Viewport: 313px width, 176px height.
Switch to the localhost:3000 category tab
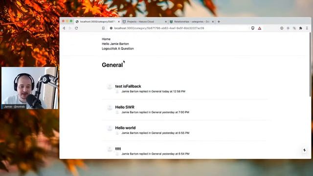point(98,22)
